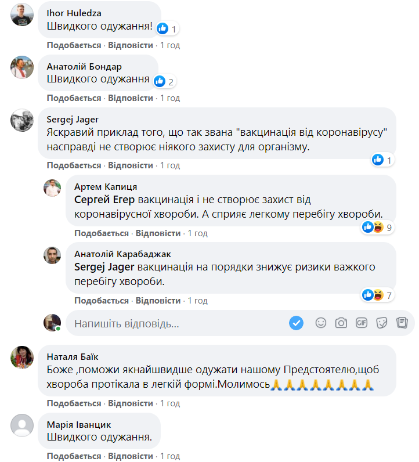This screenshot has height=462, width=419.
Task: Open the mentioned 'Сергей Егер' profile link
Action: point(105,200)
